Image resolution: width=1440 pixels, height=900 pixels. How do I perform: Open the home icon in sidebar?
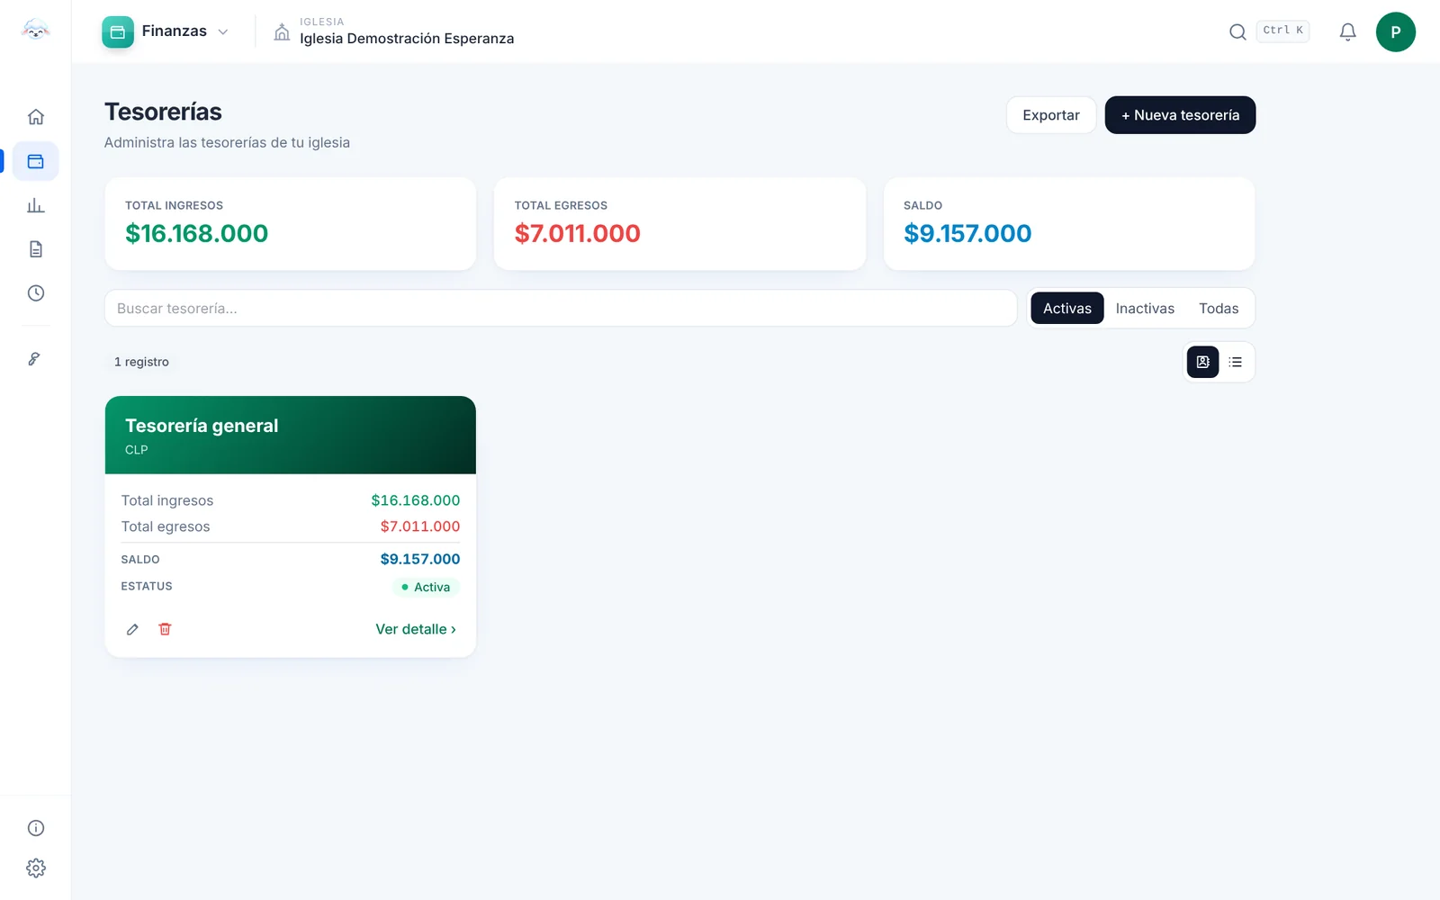(x=36, y=117)
